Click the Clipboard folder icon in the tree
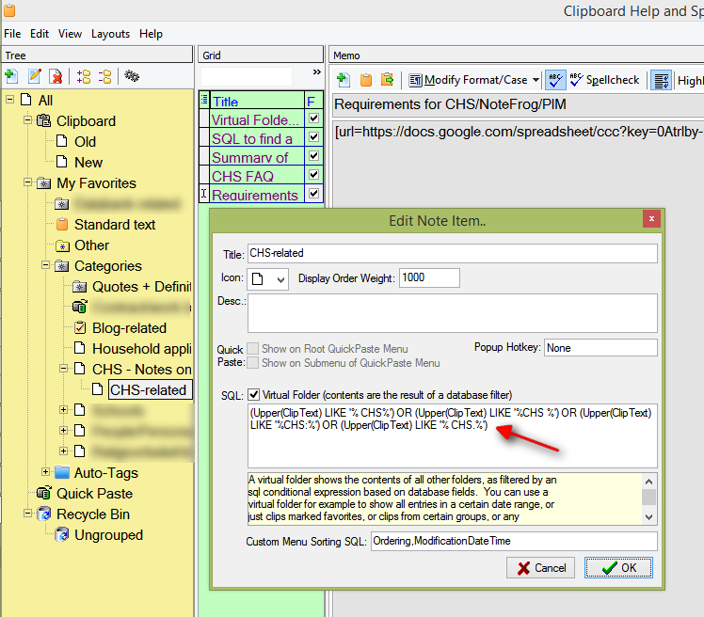 43,120
